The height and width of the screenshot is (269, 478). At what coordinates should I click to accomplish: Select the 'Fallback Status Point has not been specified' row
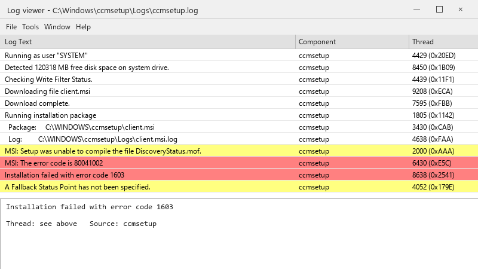point(239,187)
